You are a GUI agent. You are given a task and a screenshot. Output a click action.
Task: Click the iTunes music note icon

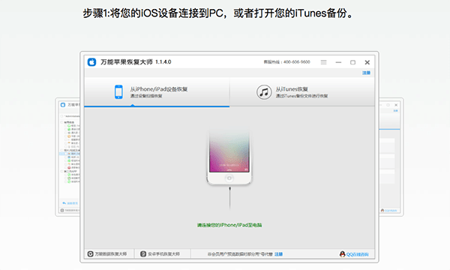tap(264, 92)
